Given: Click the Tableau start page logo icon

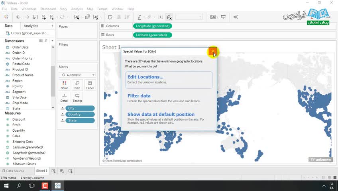Looking at the screenshot, I should 6,17.
